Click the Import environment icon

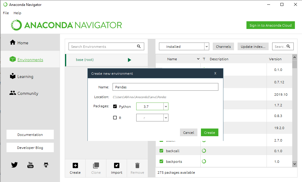click(x=117, y=165)
